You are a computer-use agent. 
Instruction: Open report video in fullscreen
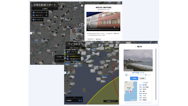(118, 27)
